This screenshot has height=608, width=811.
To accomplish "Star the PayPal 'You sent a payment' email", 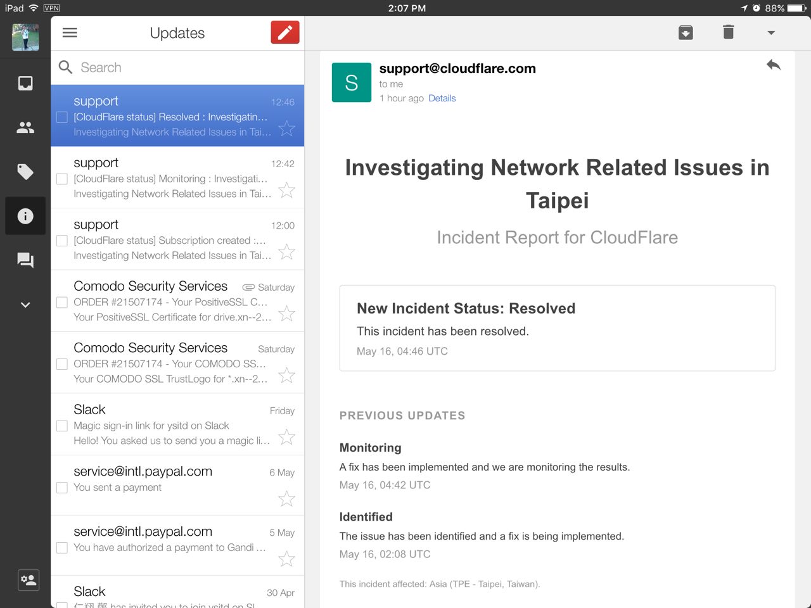I will click(x=286, y=499).
